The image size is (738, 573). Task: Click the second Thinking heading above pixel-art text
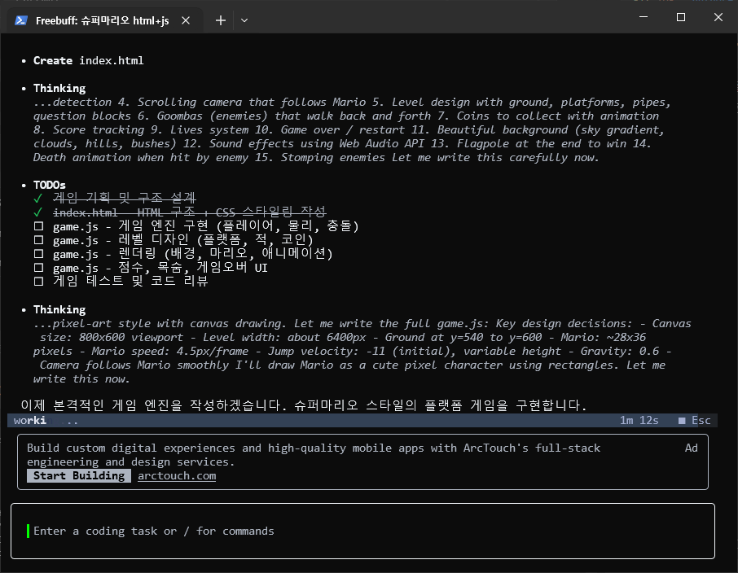[59, 309]
